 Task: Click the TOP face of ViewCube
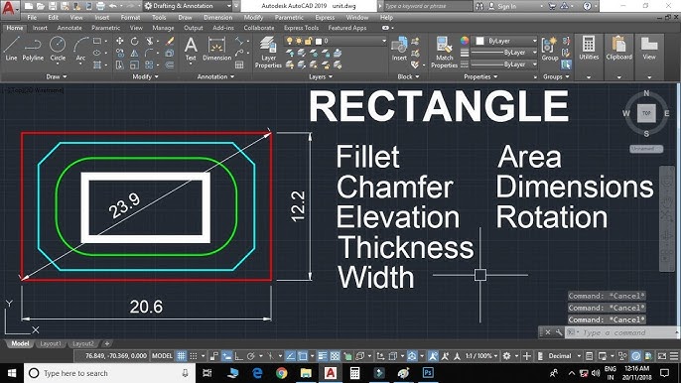[x=646, y=113]
